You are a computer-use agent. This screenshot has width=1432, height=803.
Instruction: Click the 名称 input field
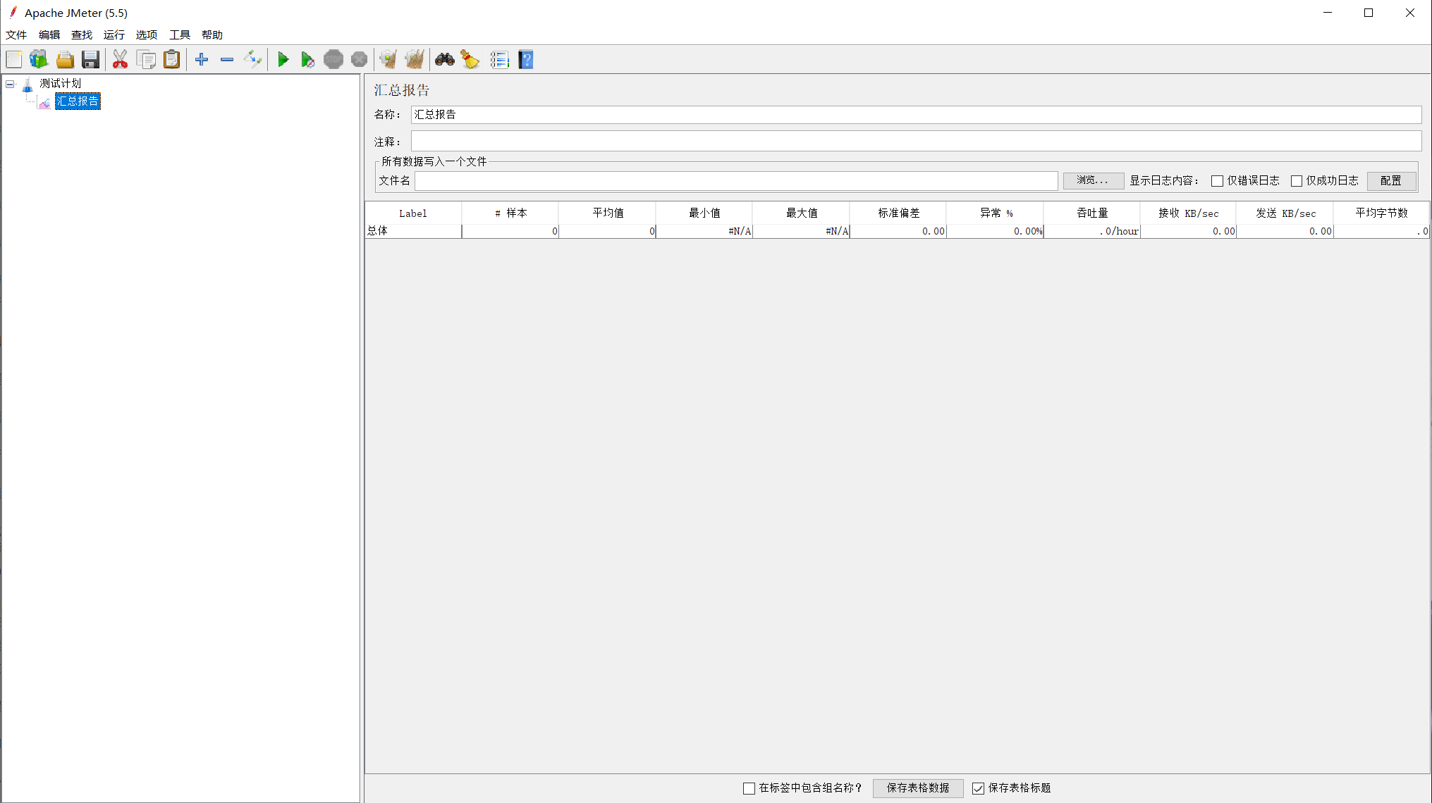tap(916, 114)
